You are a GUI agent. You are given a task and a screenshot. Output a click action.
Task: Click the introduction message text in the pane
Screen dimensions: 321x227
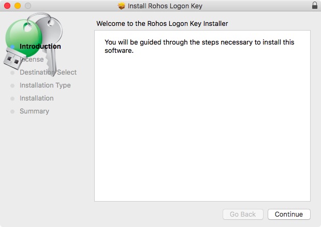(199, 46)
